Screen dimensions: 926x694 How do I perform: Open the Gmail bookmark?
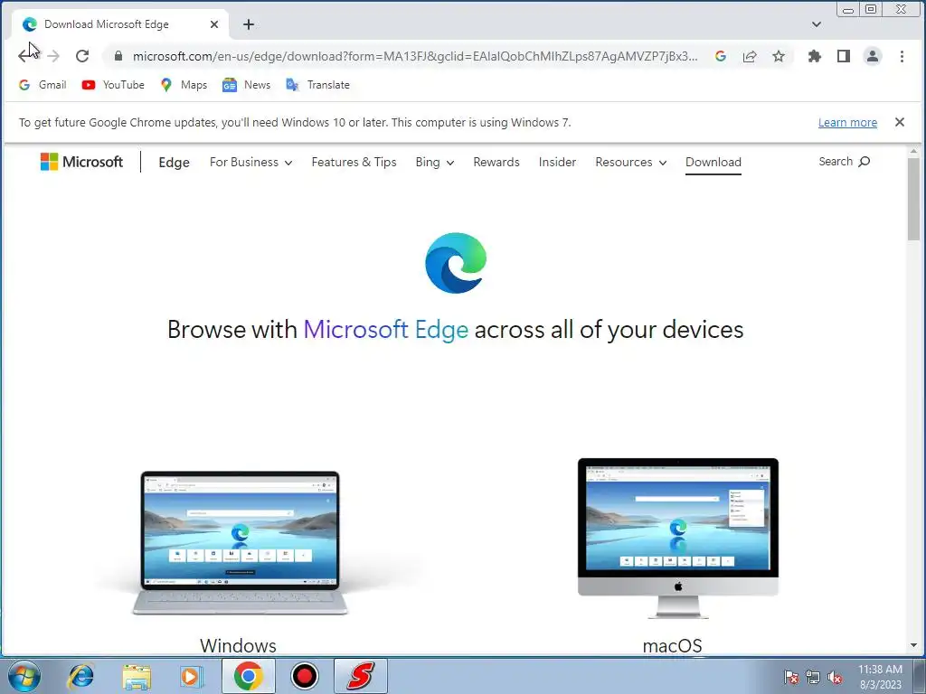(x=43, y=85)
